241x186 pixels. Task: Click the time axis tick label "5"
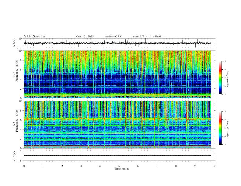tap(119, 166)
